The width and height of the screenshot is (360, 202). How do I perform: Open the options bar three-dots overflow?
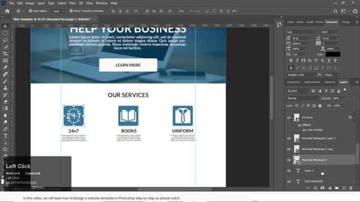tap(181, 11)
